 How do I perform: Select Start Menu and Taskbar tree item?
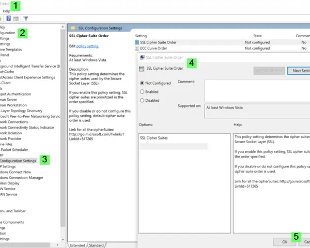[12, 211]
